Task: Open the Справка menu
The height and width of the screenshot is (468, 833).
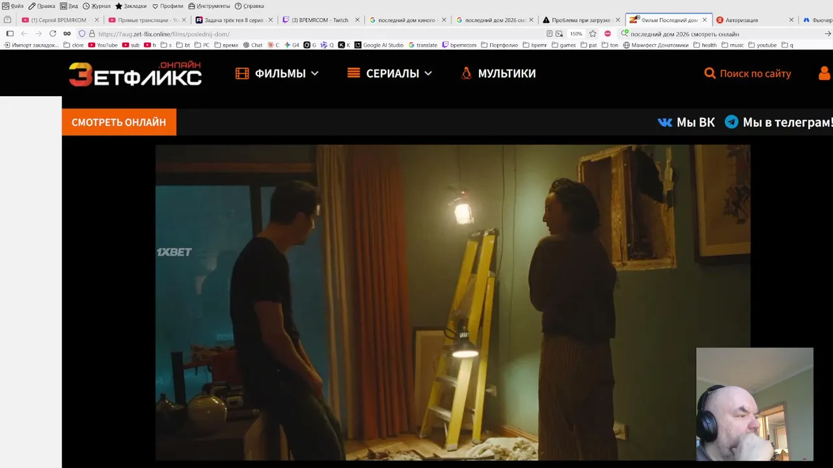Action: click(x=249, y=6)
